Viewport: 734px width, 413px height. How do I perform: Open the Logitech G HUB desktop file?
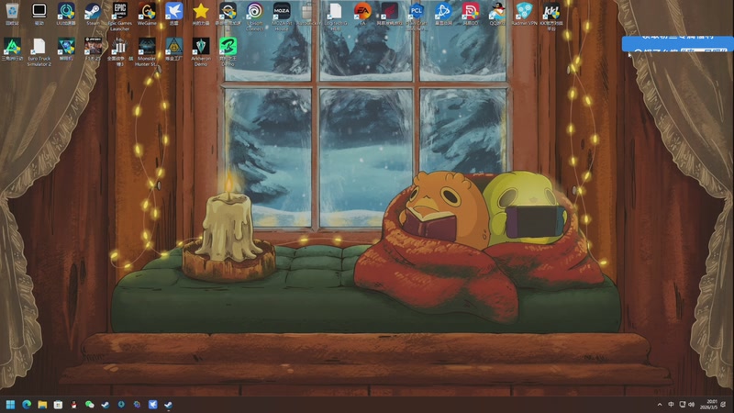click(336, 17)
